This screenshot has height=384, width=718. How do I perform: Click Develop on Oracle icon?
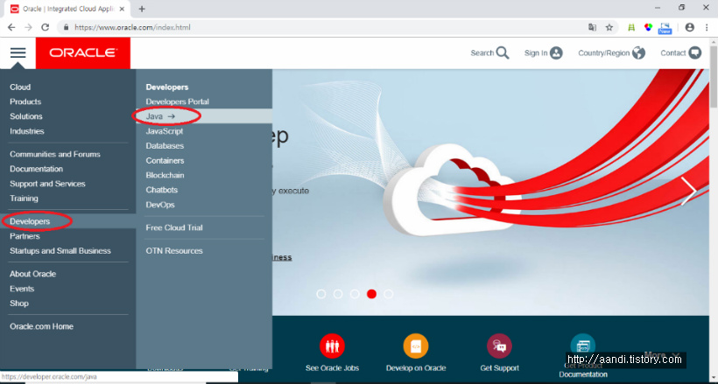pos(416,346)
